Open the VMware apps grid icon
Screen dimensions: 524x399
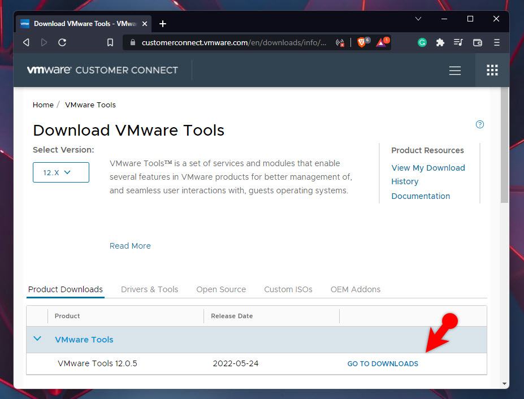(492, 70)
